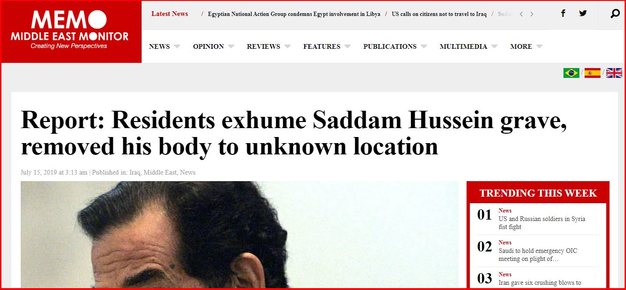The height and width of the screenshot is (290, 626).
Task: Open the search magnifier icon
Action: click(615, 14)
